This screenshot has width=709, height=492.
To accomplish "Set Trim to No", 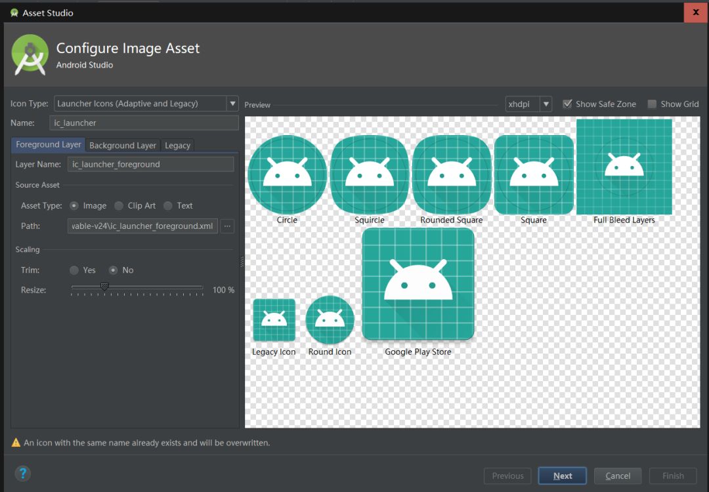I will (114, 270).
